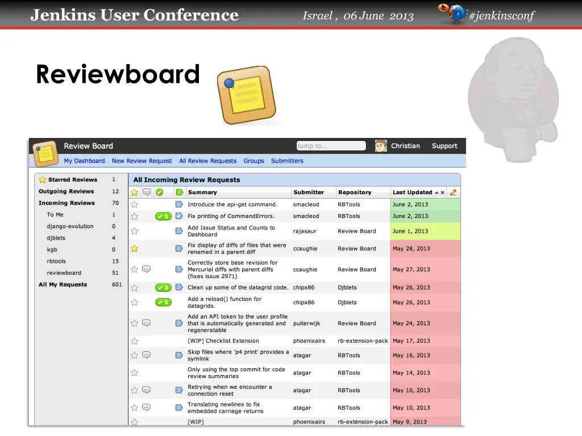Click comment bubble on 'Correctly store base revision' row
This screenshot has width=582, height=436.
[x=147, y=269]
